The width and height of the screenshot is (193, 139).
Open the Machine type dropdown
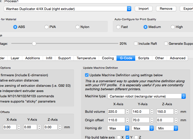click(146, 96)
